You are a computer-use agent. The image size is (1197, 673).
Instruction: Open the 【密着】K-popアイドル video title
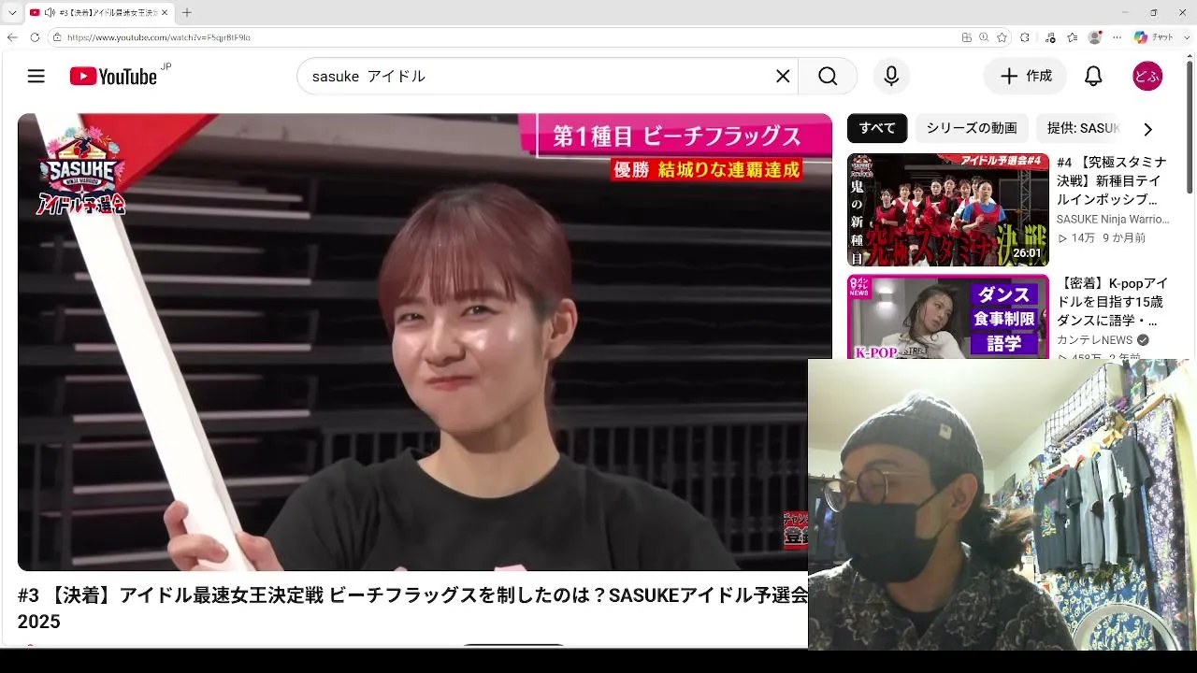[x=1113, y=301]
